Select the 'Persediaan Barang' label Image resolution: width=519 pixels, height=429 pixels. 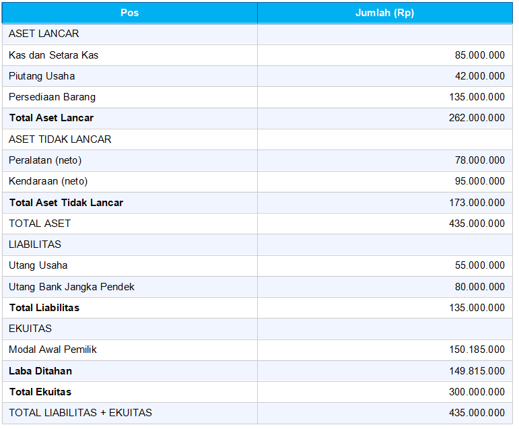point(53,97)
